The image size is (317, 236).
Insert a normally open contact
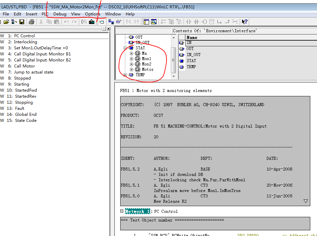pos(188,22)
